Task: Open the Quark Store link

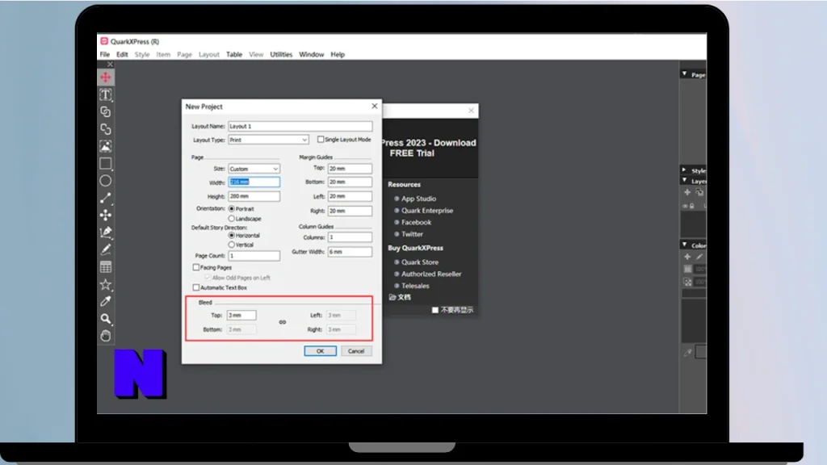Action: coord(419,262)
